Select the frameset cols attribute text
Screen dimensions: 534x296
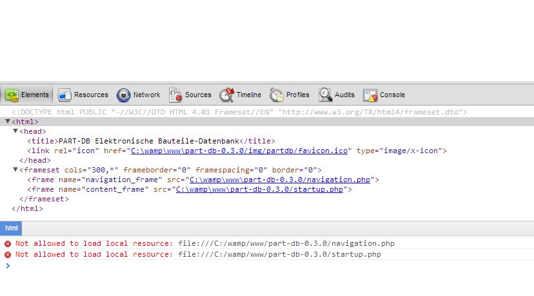point(92,170)
